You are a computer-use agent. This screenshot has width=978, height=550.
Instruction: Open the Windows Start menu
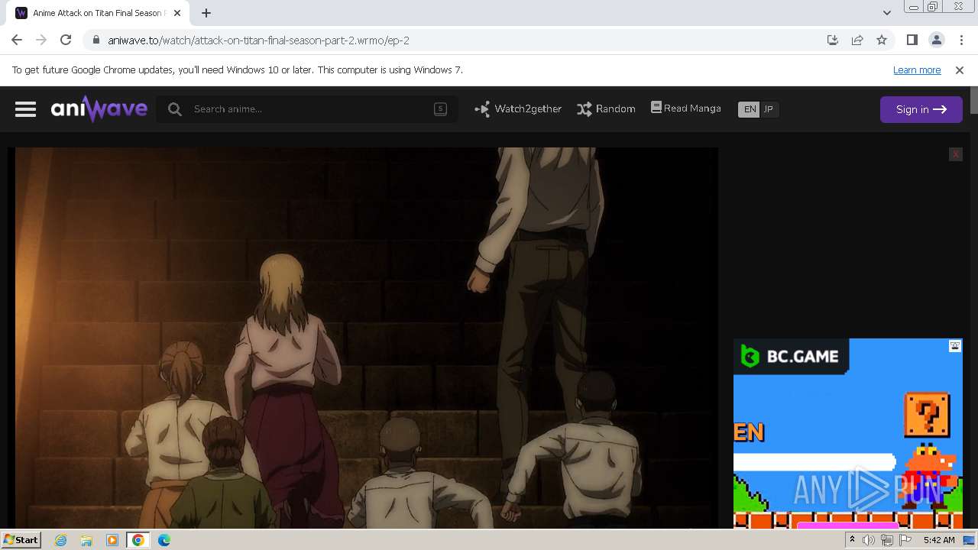[x=21, y=539]
